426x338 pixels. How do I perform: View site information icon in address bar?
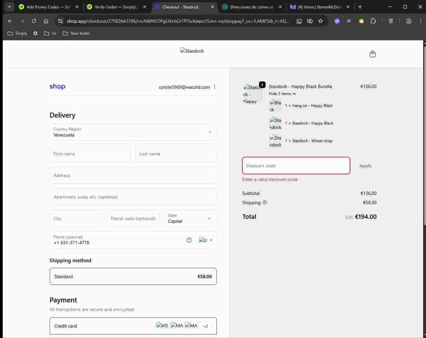click(x=60, y=21)
